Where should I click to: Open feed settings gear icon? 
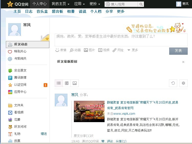(x=183, y=83)
